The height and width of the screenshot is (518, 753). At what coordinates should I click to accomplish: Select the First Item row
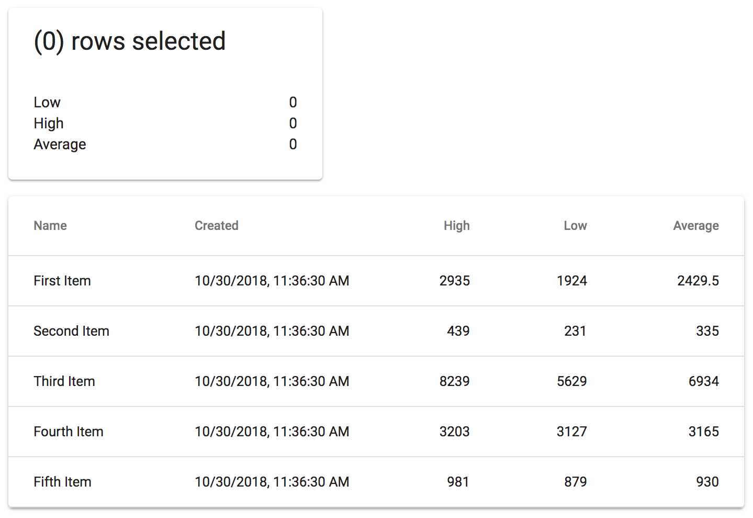coord(62,281)
